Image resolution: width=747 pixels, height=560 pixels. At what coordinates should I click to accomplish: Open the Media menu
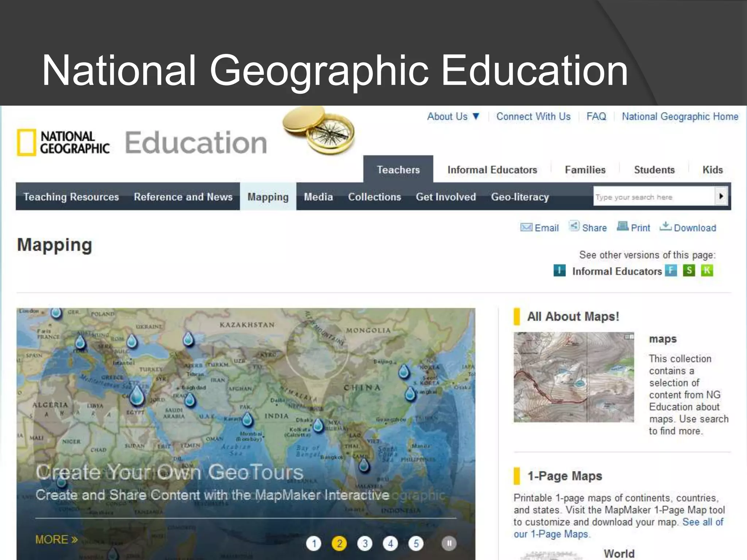[x=318, y=197]
